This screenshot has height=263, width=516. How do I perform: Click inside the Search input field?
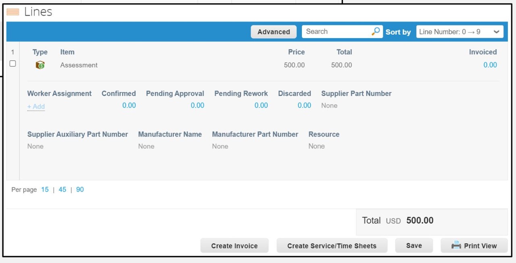pyautogui.click(x=337, y=32)
